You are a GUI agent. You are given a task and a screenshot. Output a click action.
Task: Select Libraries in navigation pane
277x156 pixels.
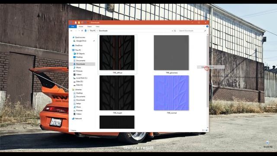pos(78,90)
